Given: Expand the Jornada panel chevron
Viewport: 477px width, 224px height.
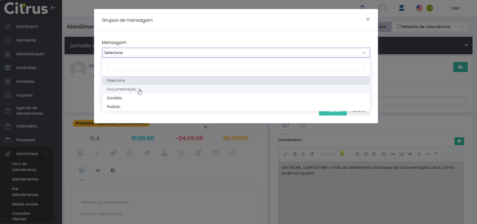Looking at the screenshot, I should 466,45.
